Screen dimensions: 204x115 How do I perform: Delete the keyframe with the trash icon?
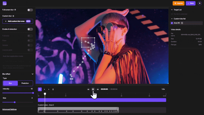(53, 89)
